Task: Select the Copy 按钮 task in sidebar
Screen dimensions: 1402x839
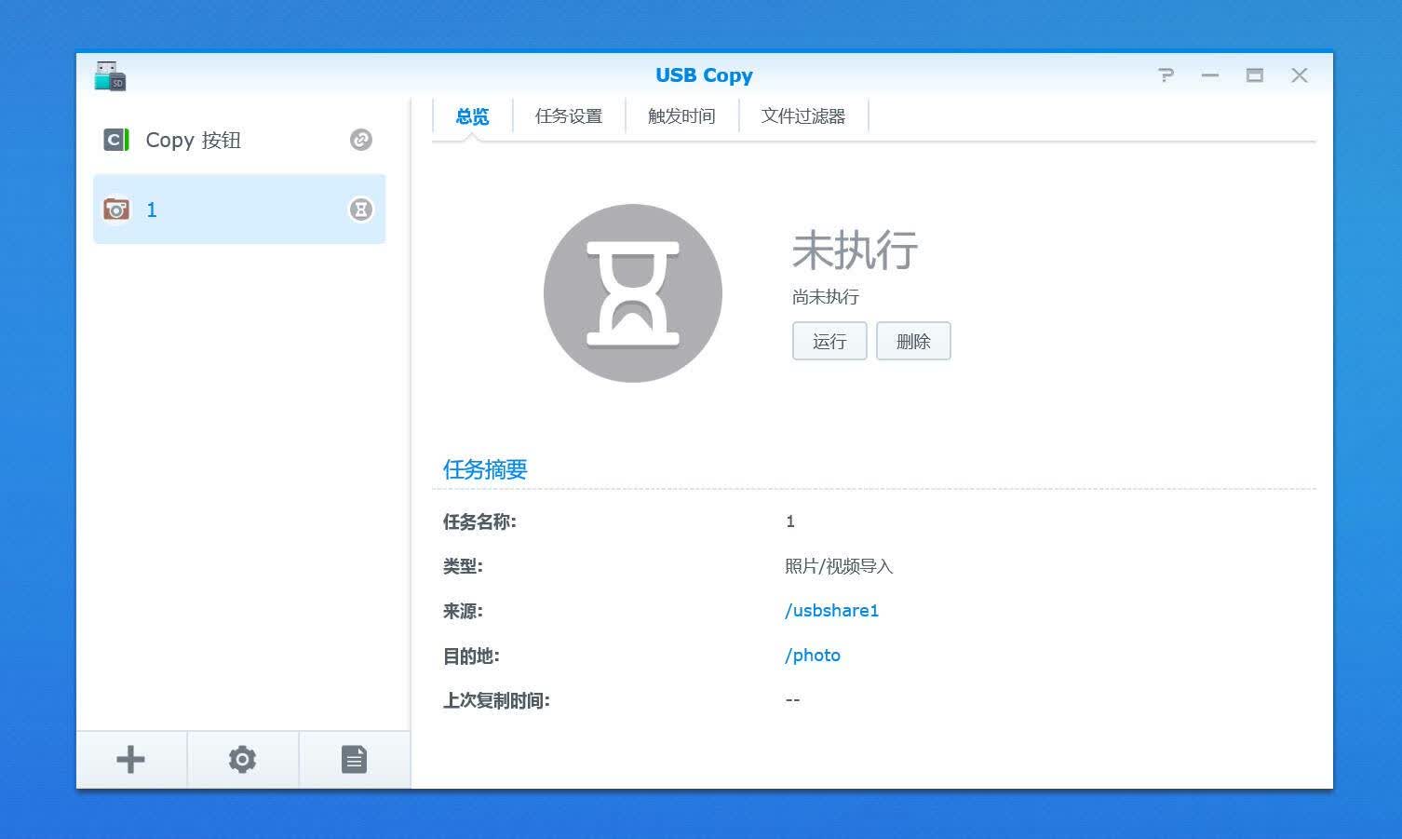Action: pos(239,140)
